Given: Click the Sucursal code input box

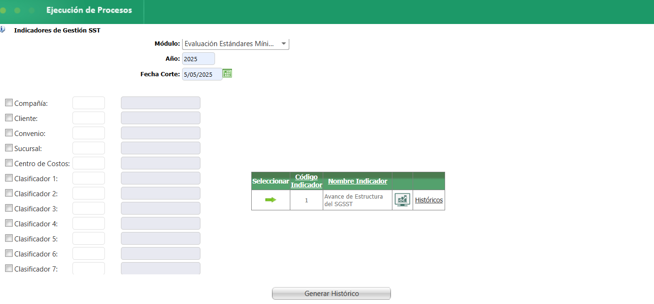Looking at the screenshot, I should [x=88, y=148].
